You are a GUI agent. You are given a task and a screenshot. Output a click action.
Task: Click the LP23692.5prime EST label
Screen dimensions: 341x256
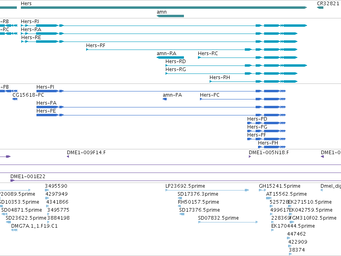pos(185,186)
